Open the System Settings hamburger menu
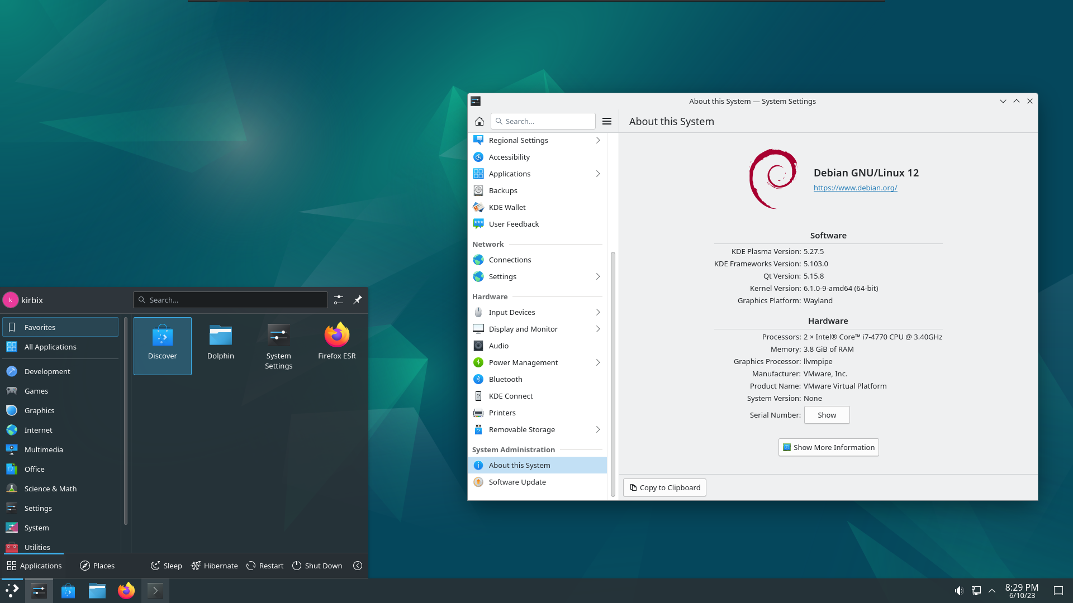The height and width of the screenshot is (603, 1073). [x=607, y=121]
